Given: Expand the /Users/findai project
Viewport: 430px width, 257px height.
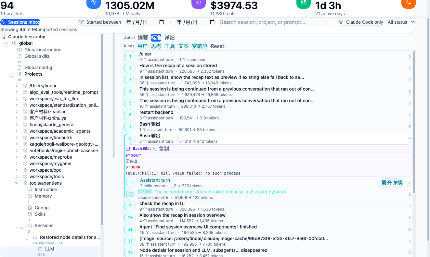Looking at the screenshot, I should (17, 86).
